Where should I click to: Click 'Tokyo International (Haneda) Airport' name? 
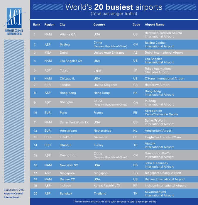coord(158,70)
